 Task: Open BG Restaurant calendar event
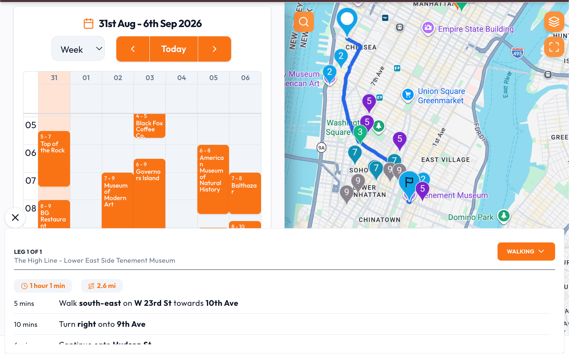coord(54,214)
